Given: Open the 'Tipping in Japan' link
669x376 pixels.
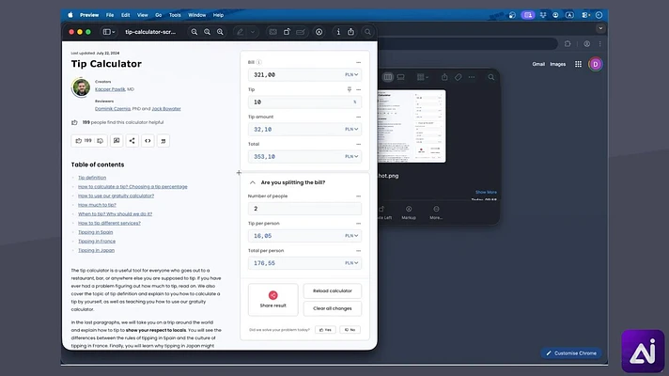Looking at the screenshot, I should pos(96,251).
